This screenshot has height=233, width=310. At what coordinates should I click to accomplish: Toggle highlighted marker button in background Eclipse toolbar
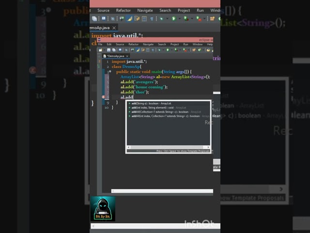[129, 18]
